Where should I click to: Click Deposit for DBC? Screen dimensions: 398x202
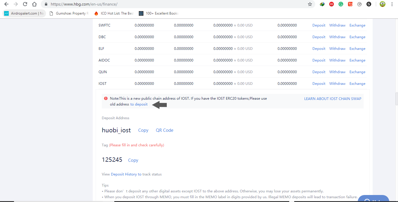tap(319, 37)
